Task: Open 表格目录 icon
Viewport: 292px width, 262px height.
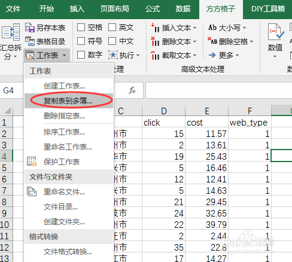Action: [30, 41]
